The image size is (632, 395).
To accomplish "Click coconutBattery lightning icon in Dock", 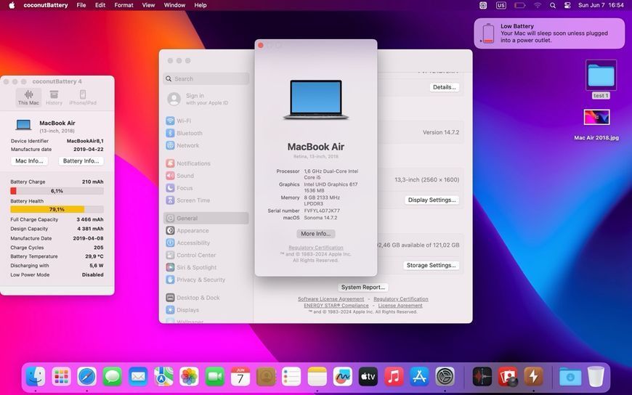I will click(533, 377).
